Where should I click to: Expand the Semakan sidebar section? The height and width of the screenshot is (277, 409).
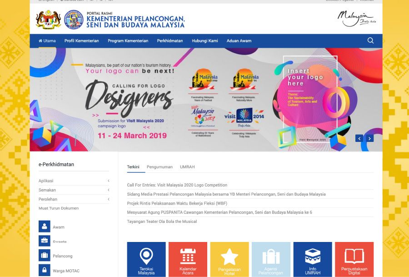pyautogui.click(x=74, y=190)
